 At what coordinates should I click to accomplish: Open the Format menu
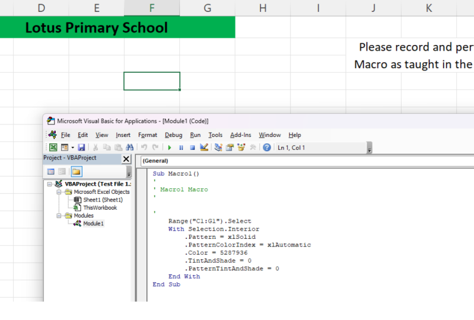click(x=148, y=135)
